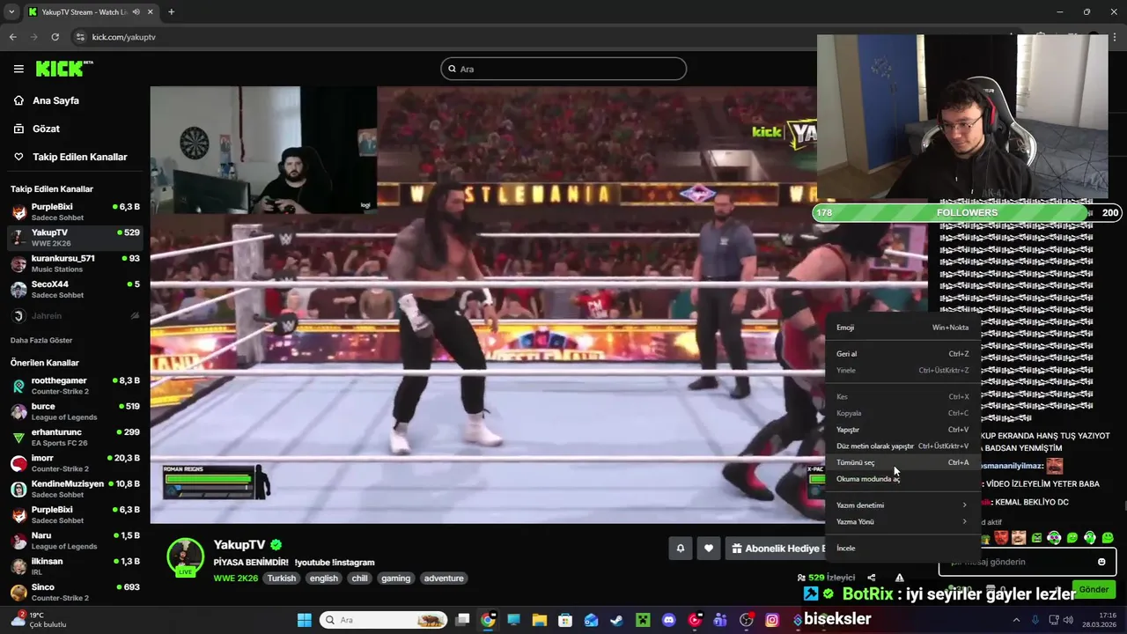The width and height of the screenshot is (1127, 634).
Task: Click the Abonelik Hediye gift button
Action: click(x=777, y=549)
